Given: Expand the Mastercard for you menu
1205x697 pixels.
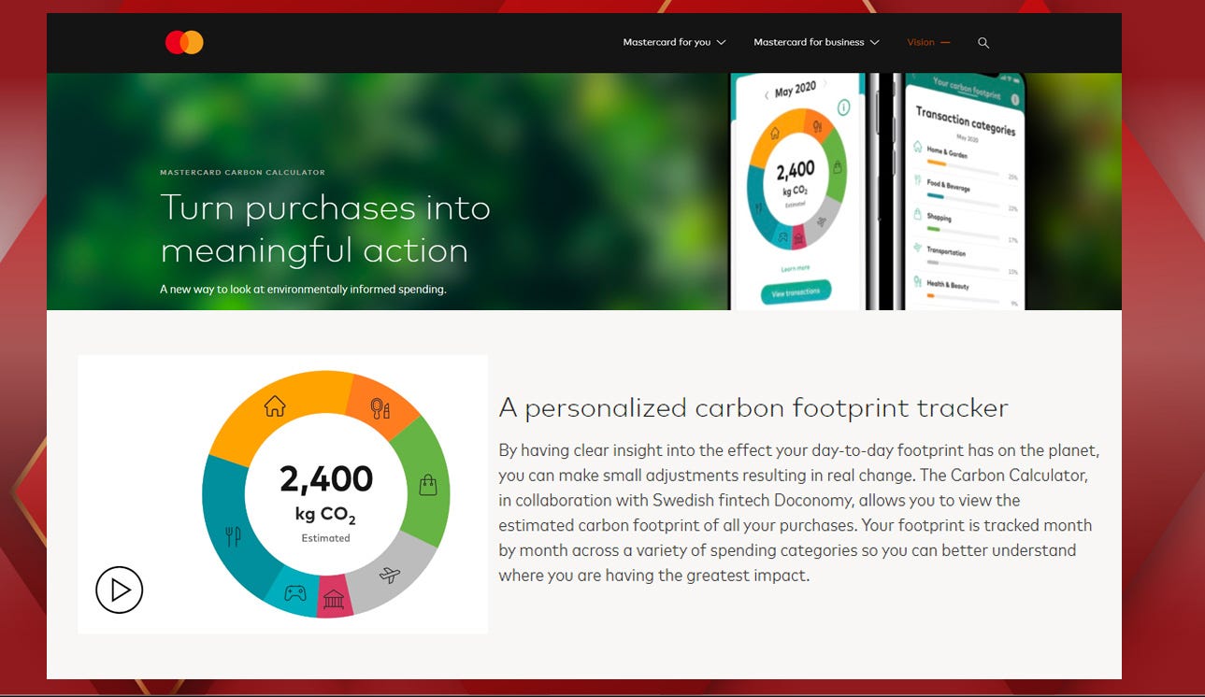Looking at the screenshot, I should pyautogui.click(x=674, y=42).
